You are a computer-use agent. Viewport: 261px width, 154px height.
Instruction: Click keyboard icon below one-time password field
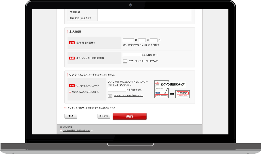(110, 96)
